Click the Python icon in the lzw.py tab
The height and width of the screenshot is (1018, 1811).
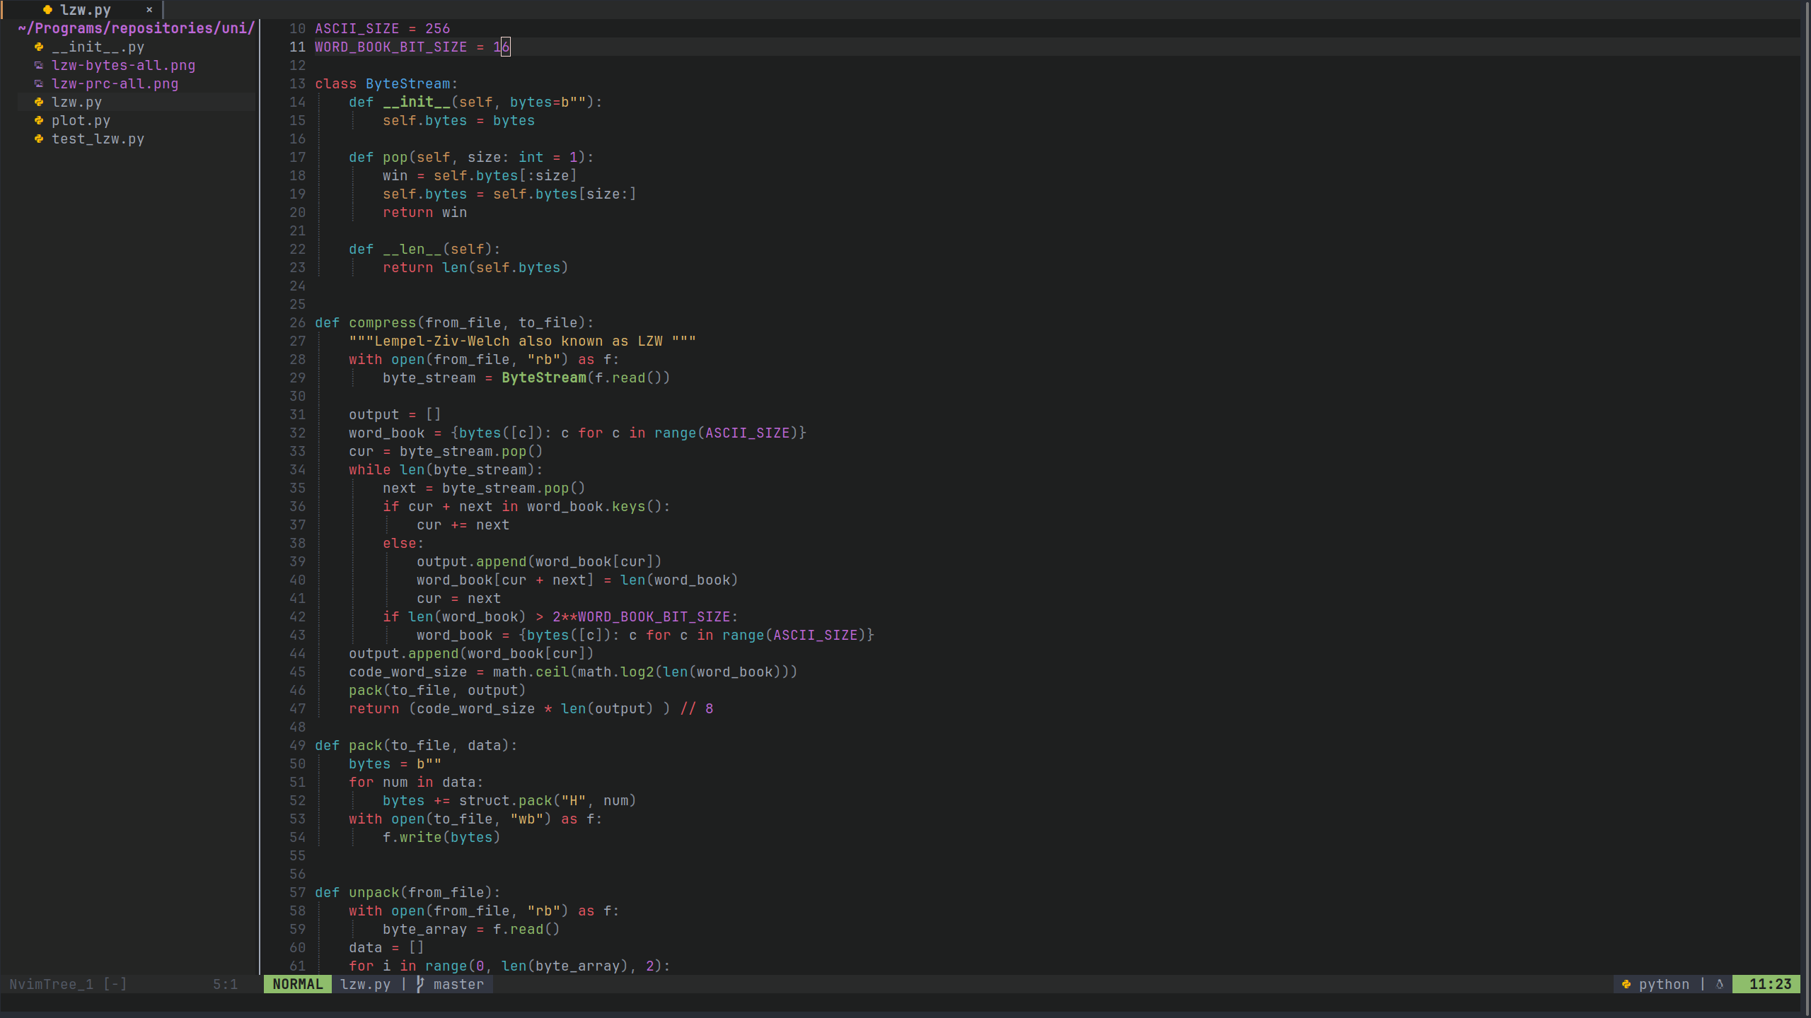coord(47,10)
